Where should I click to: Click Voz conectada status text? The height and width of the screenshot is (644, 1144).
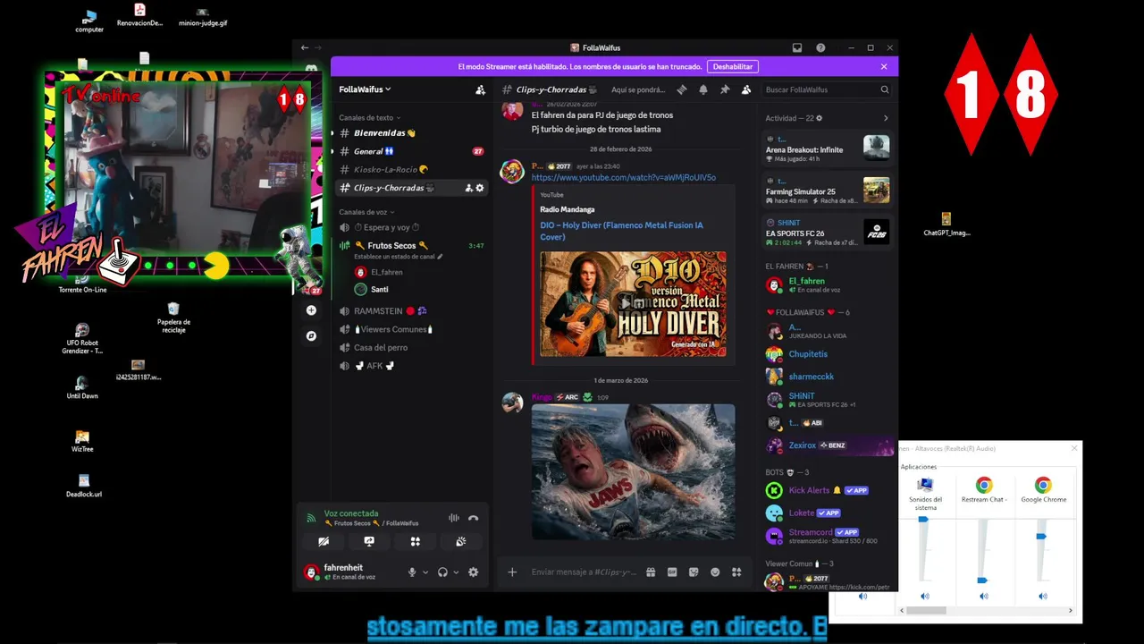tap(351, 513)
